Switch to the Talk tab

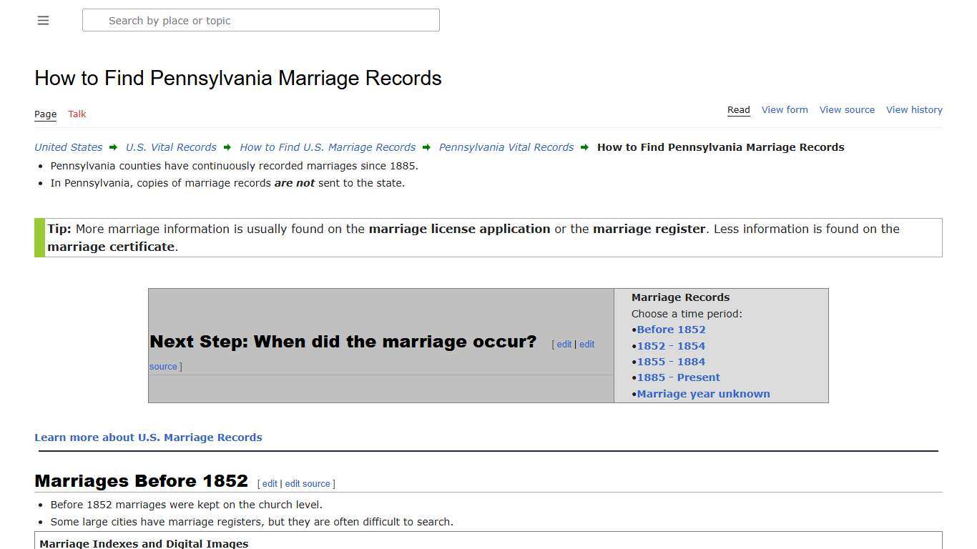(x=77, y=114)
